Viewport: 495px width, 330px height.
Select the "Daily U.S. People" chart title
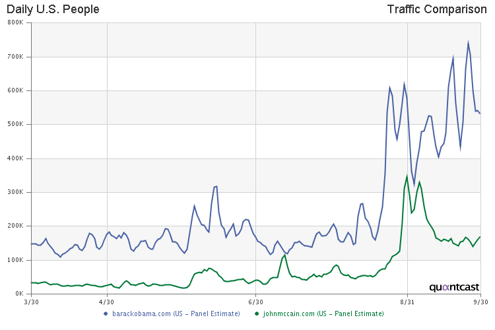(x=53, y=9)
